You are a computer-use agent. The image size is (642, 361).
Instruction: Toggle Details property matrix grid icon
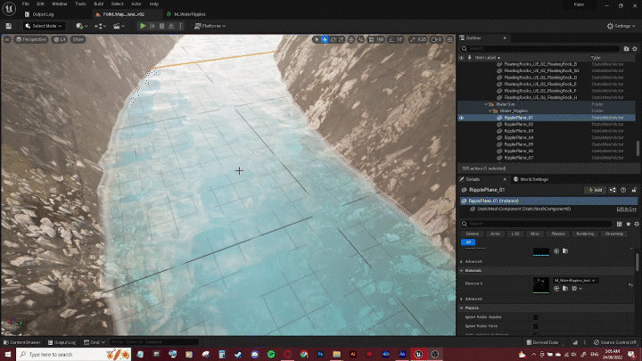pos(619,224)
